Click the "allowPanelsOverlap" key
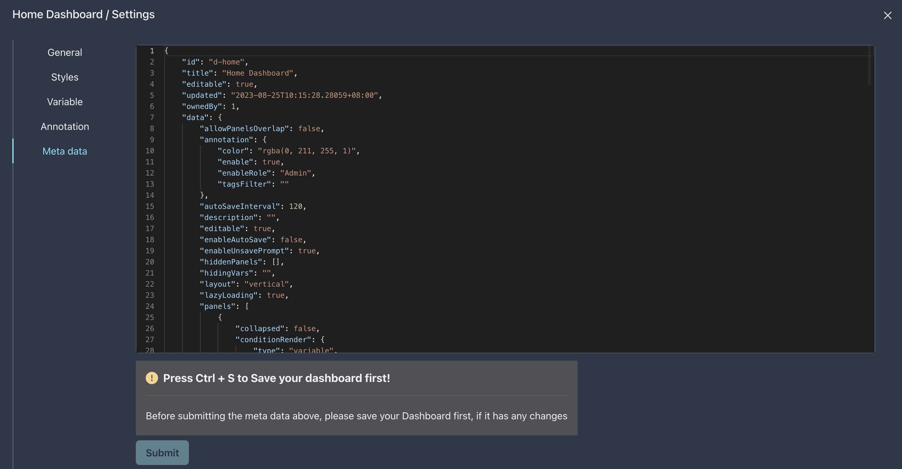The height and width of the screenshot is (469, 902). pyautogui.click(x=244, y=128)
